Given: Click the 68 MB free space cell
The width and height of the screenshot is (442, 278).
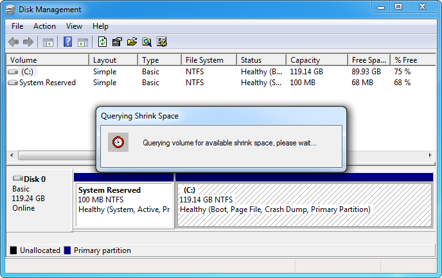Looking at the screenshot, I should pyautogui.click(x=362, y=83).
